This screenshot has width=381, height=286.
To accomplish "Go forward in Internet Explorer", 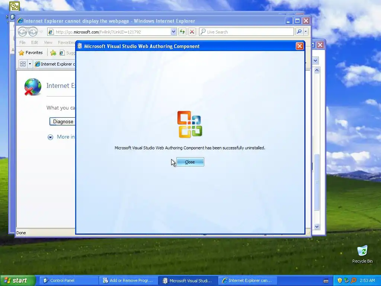I will 33,32.
